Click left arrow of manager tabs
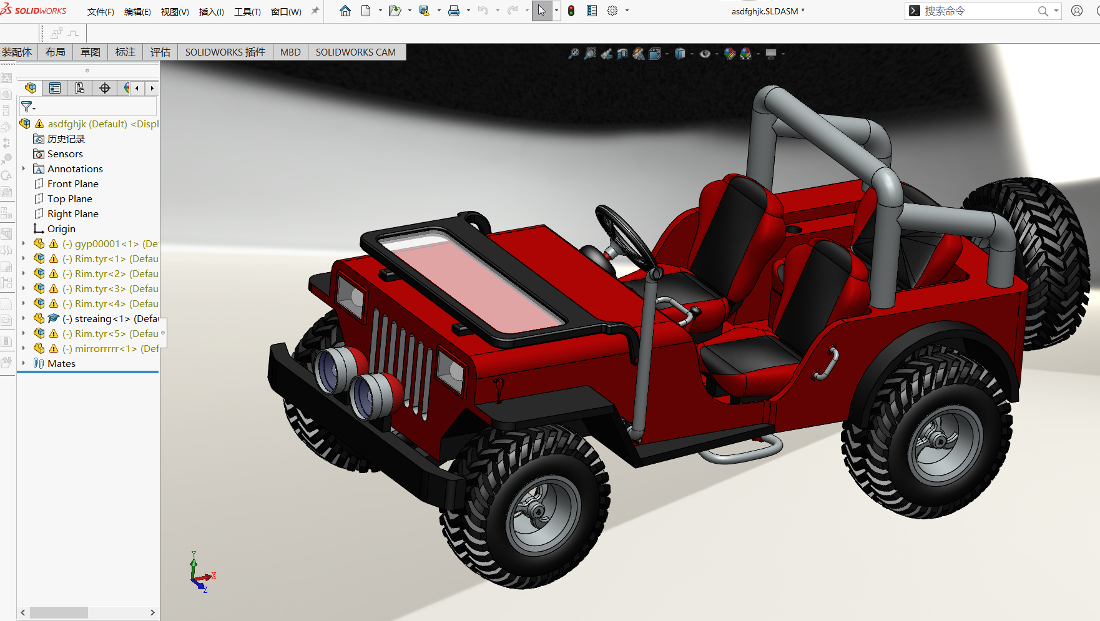The image size is (1100, 621). pos(137,89)
